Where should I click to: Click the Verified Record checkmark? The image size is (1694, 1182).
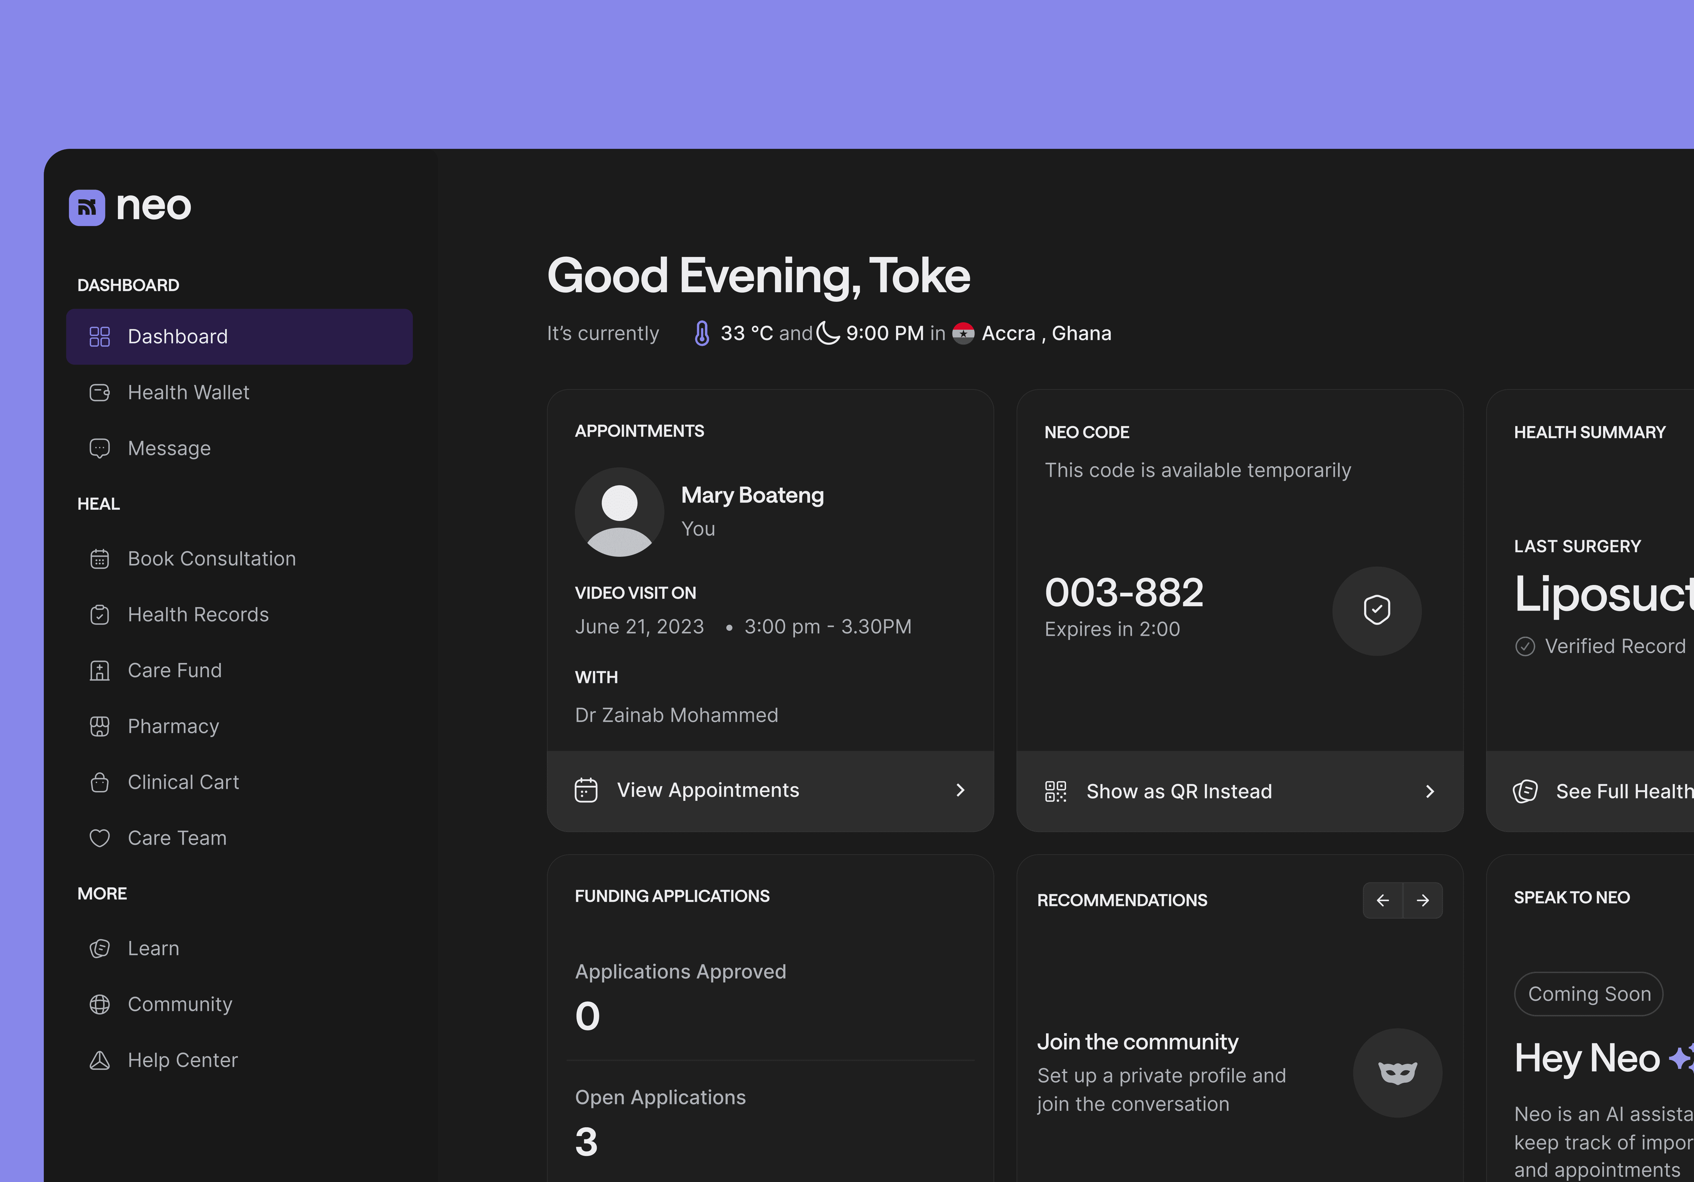(1525, 647)
